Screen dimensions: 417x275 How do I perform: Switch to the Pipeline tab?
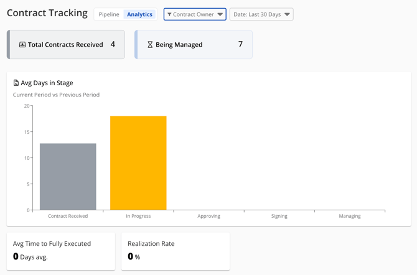pos(109,14)
